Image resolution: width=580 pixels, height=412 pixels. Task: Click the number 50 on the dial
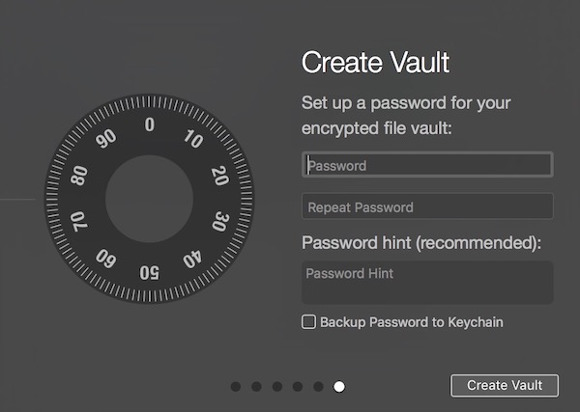click(x=149, y=273)
